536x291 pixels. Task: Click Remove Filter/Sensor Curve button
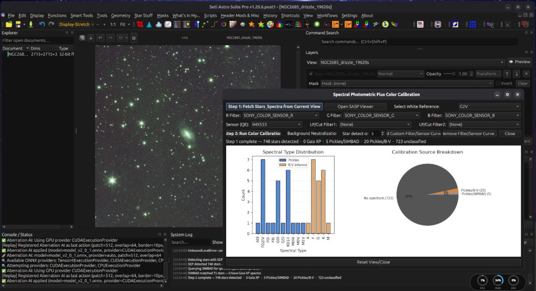(x=469, y=133)
